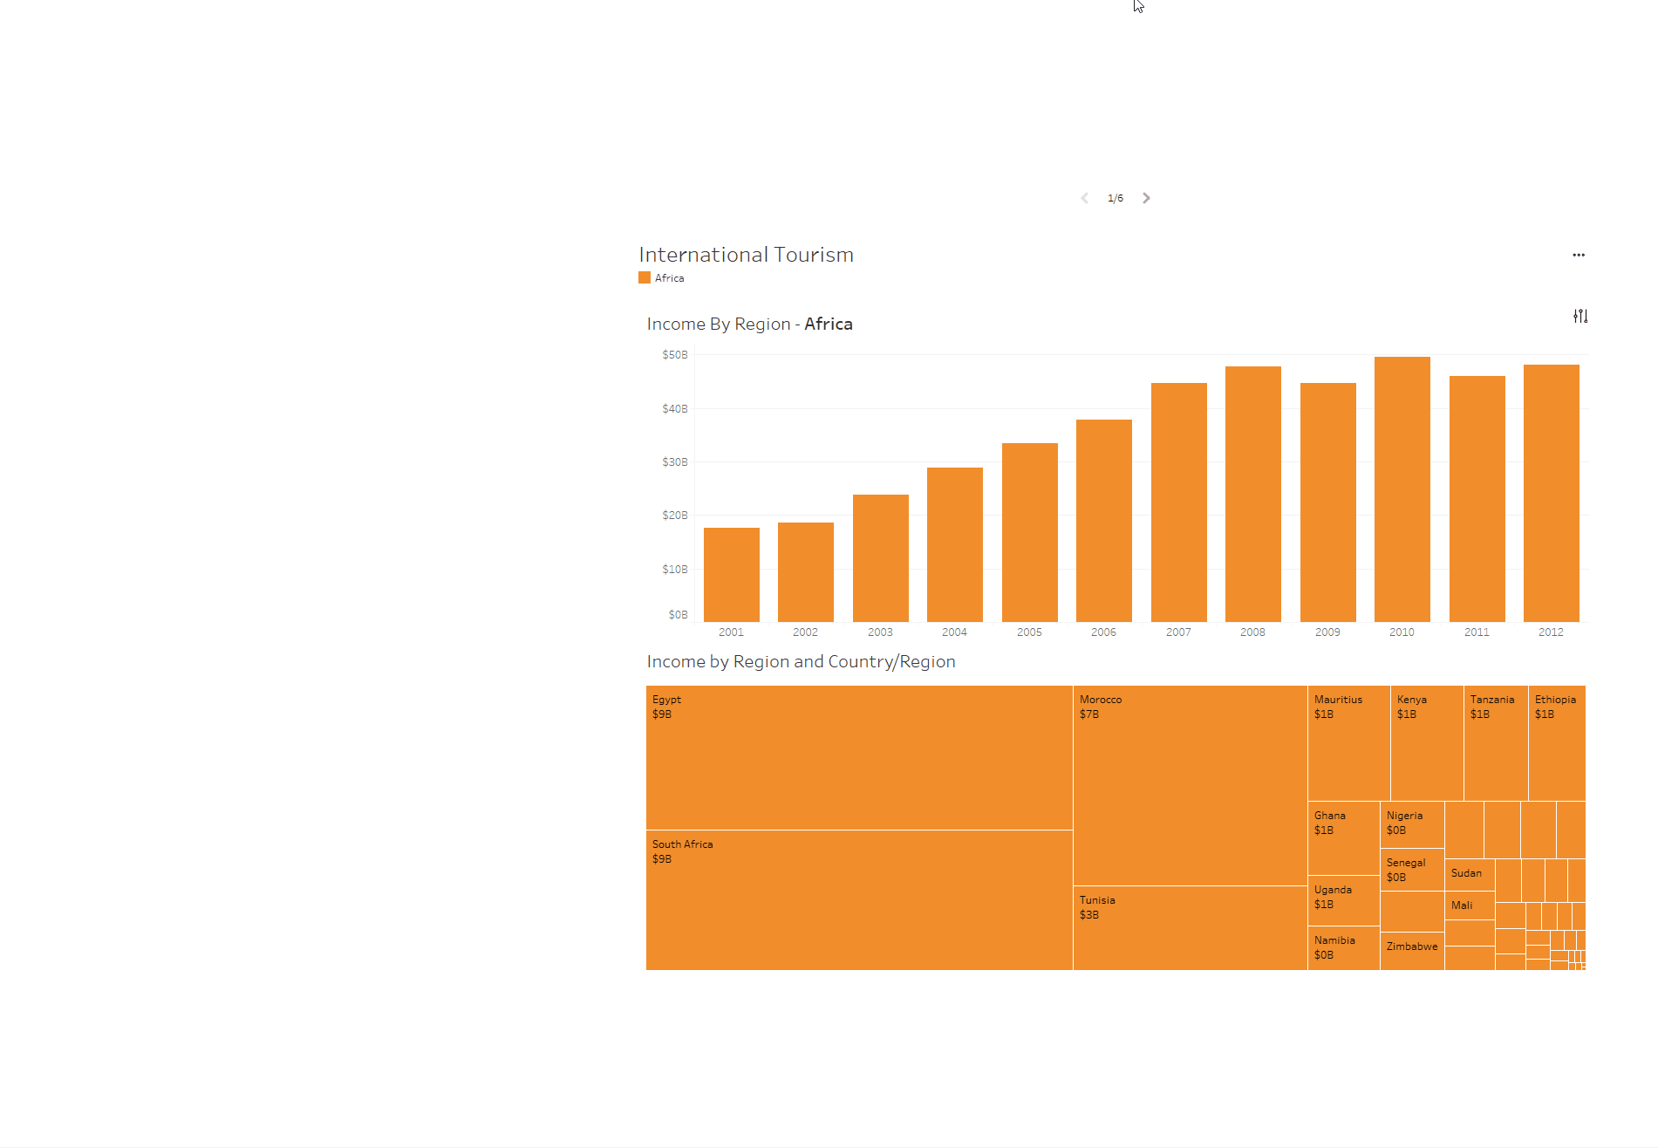The height and width of the screenshot is (1148, 1658).
Task: Select the 2001 income bar
Action: (x=731, y=571)
